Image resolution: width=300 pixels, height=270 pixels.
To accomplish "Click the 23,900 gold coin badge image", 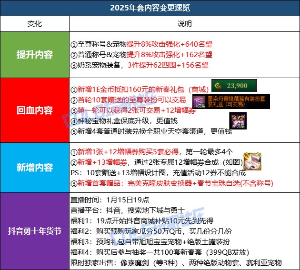I will (234, 86).
